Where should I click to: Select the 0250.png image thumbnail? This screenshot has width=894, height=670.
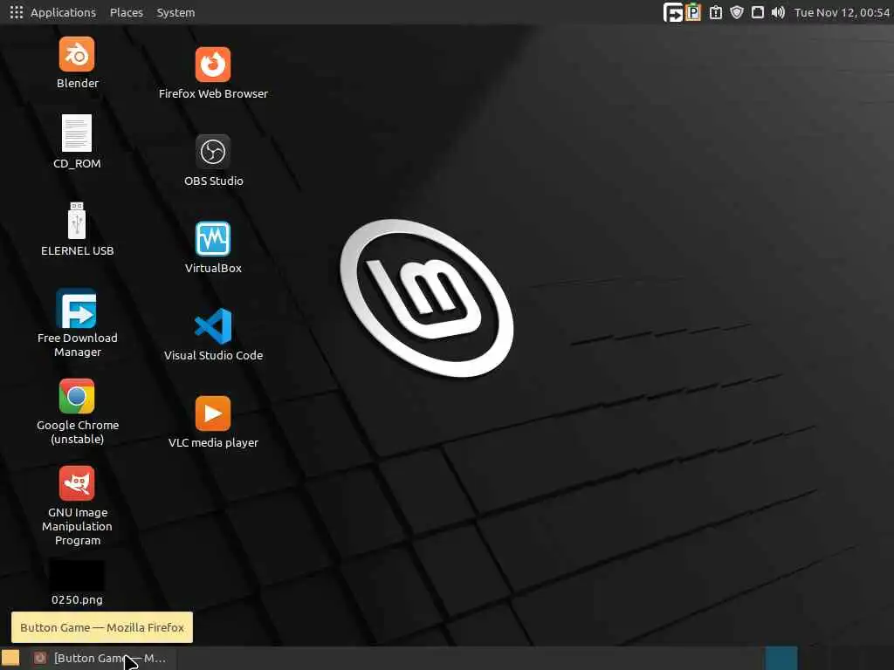(x=77, y=575)
